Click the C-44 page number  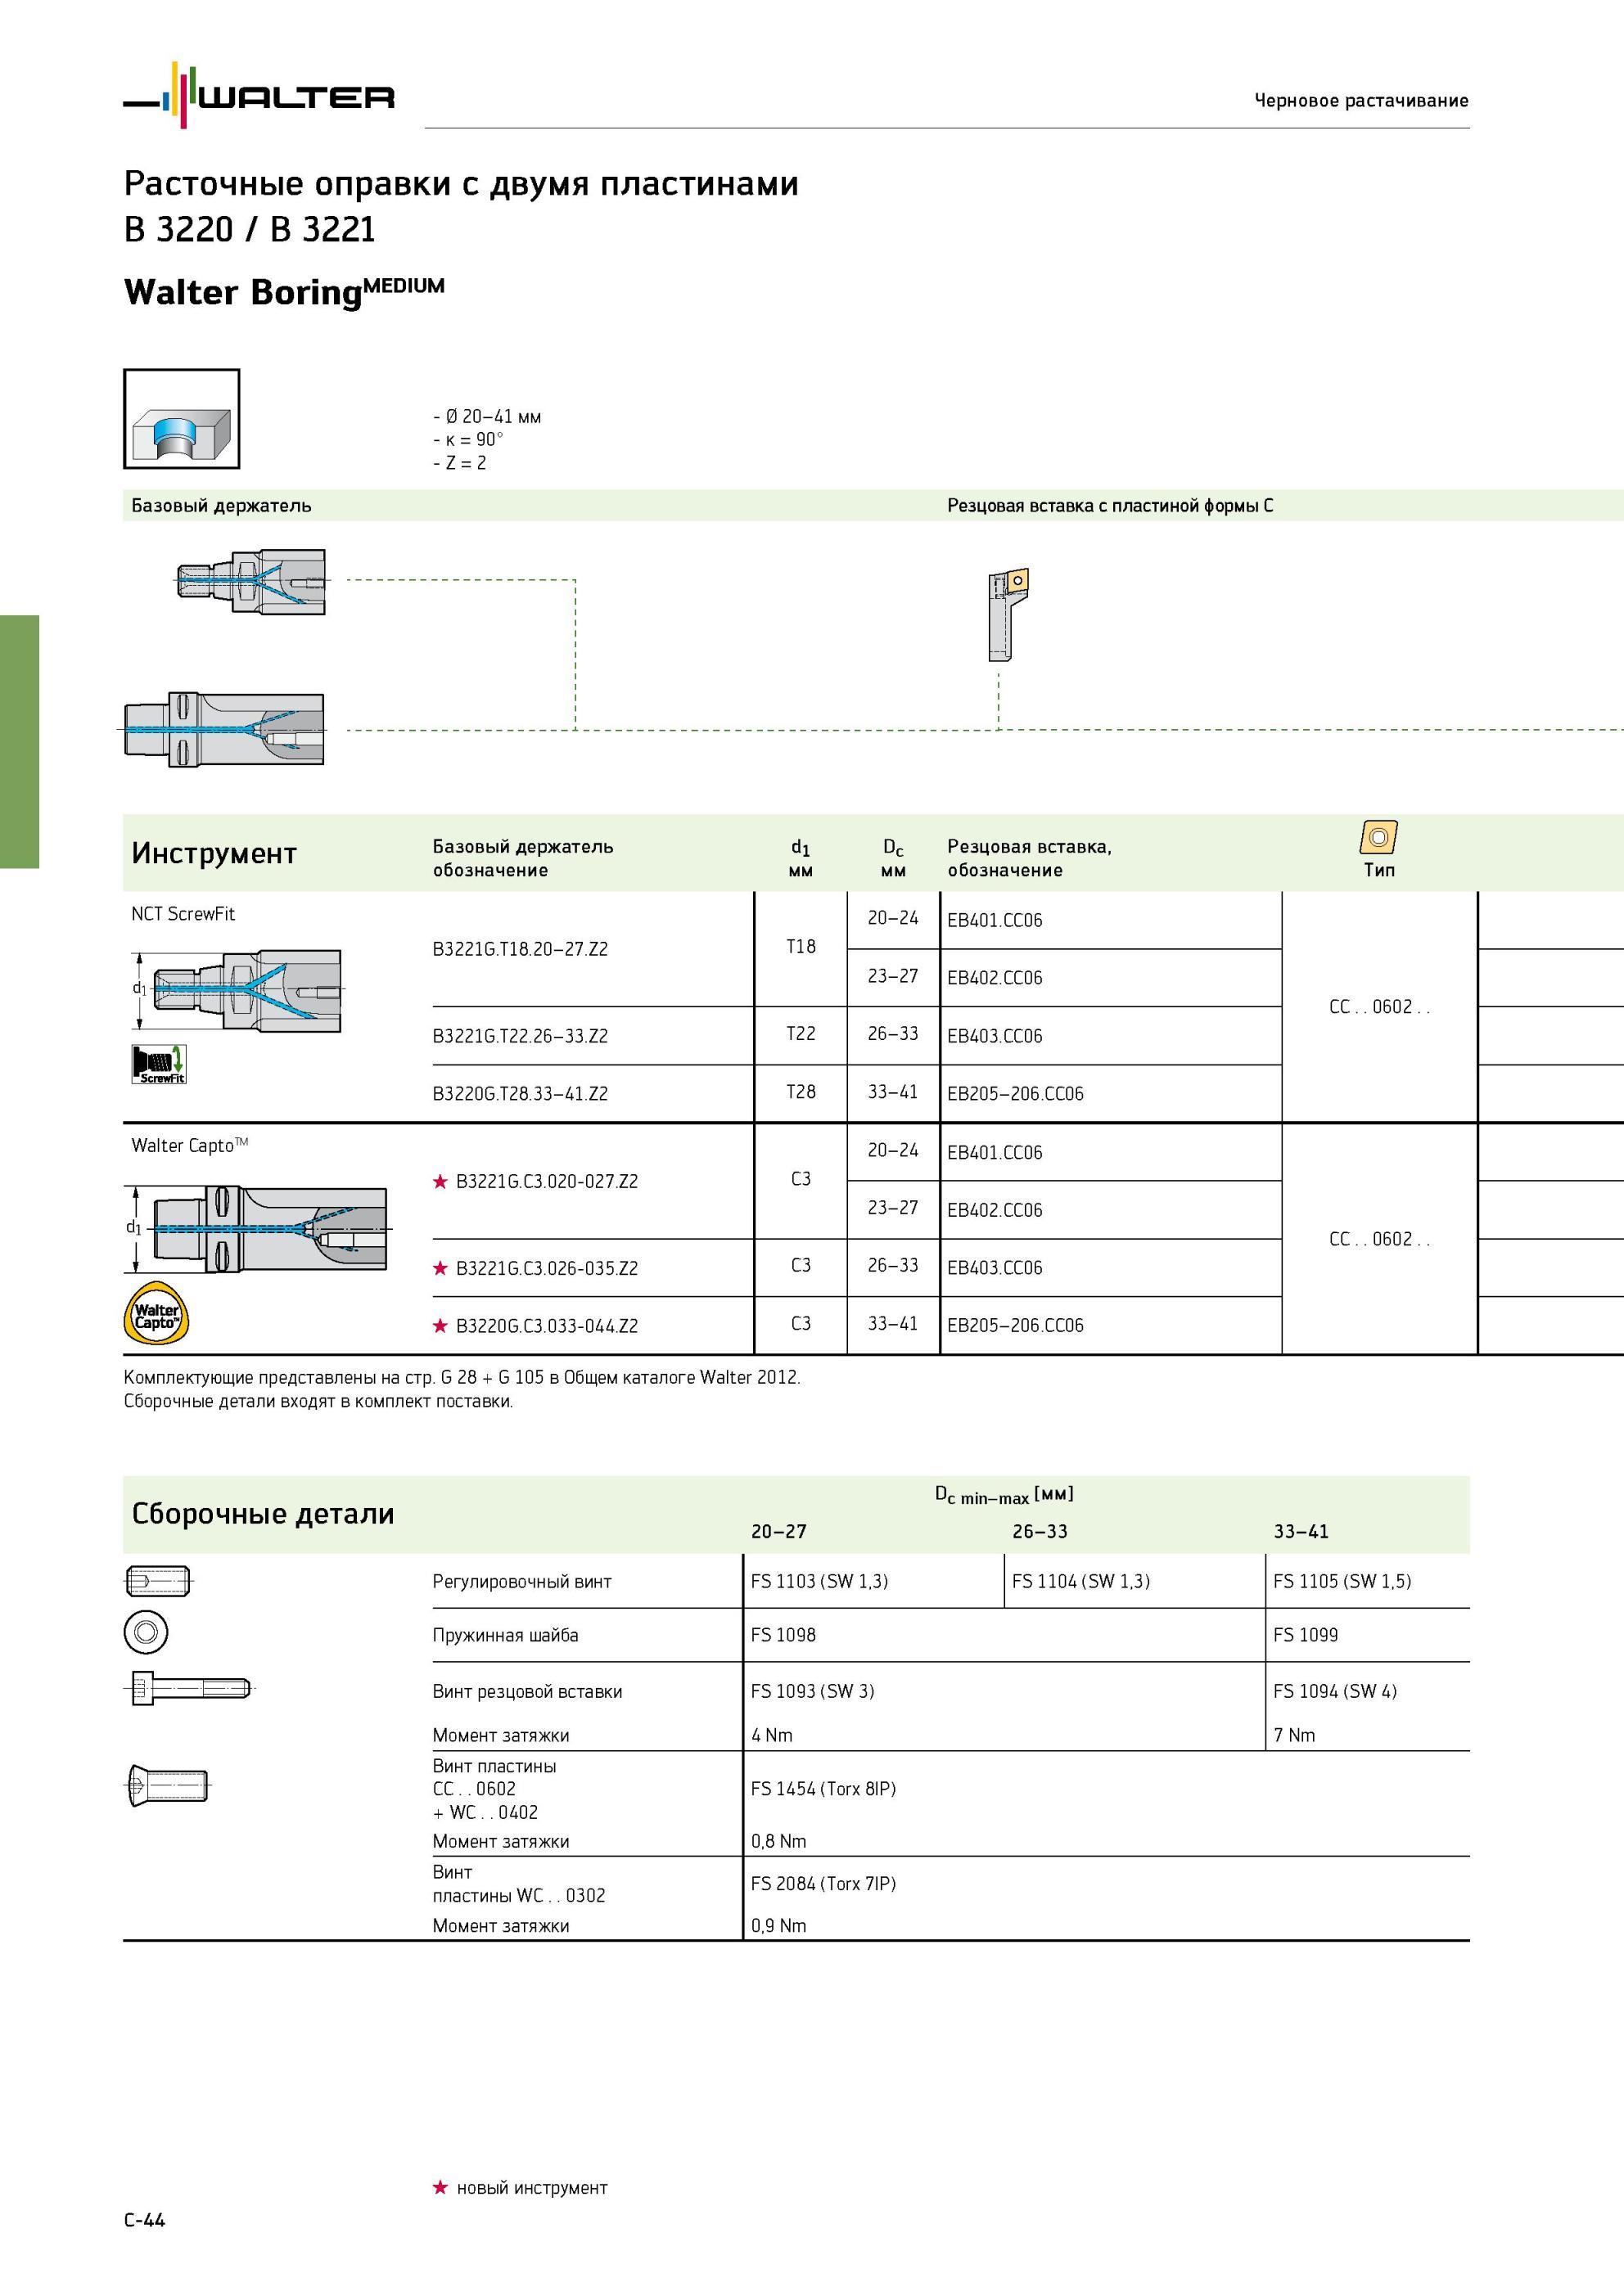145,2220
